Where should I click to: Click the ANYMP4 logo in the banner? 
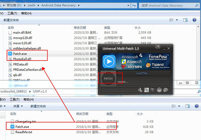pyautogui.click(x=131, y=67)
